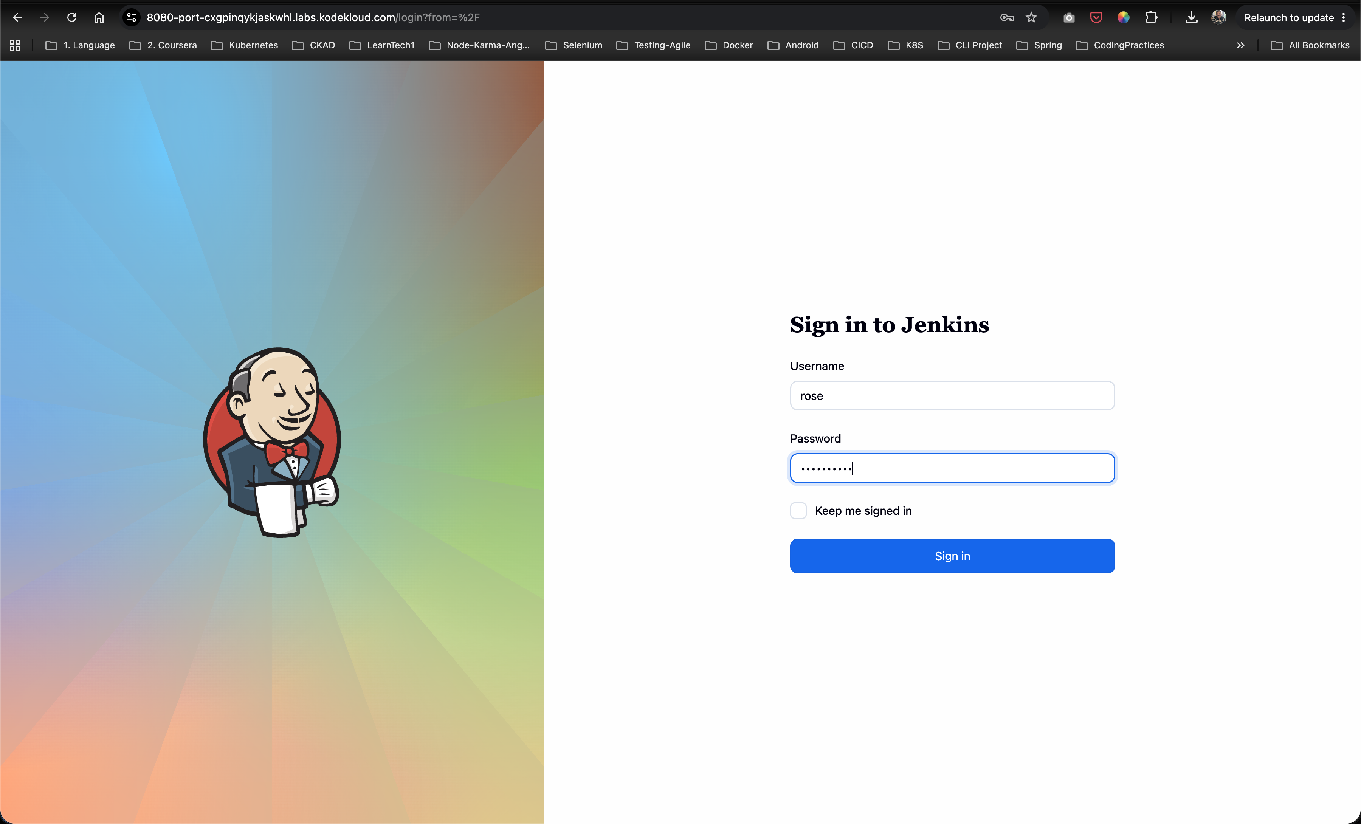Viewport: 1361px width, 824px height.
Task: Open the 1. Language bookmark folder
Action: tap(80, 45)
